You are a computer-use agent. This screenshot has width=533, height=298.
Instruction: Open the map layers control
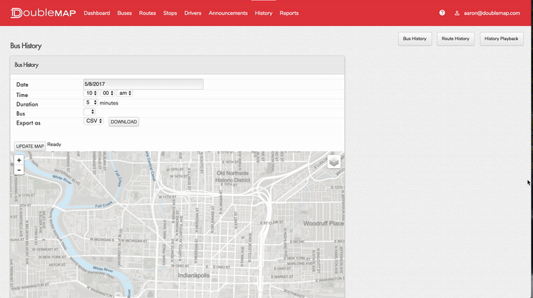(x=333, y=162)
